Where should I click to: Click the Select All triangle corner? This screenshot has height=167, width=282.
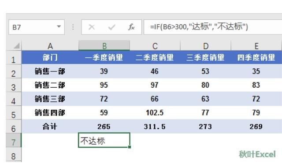17,46
